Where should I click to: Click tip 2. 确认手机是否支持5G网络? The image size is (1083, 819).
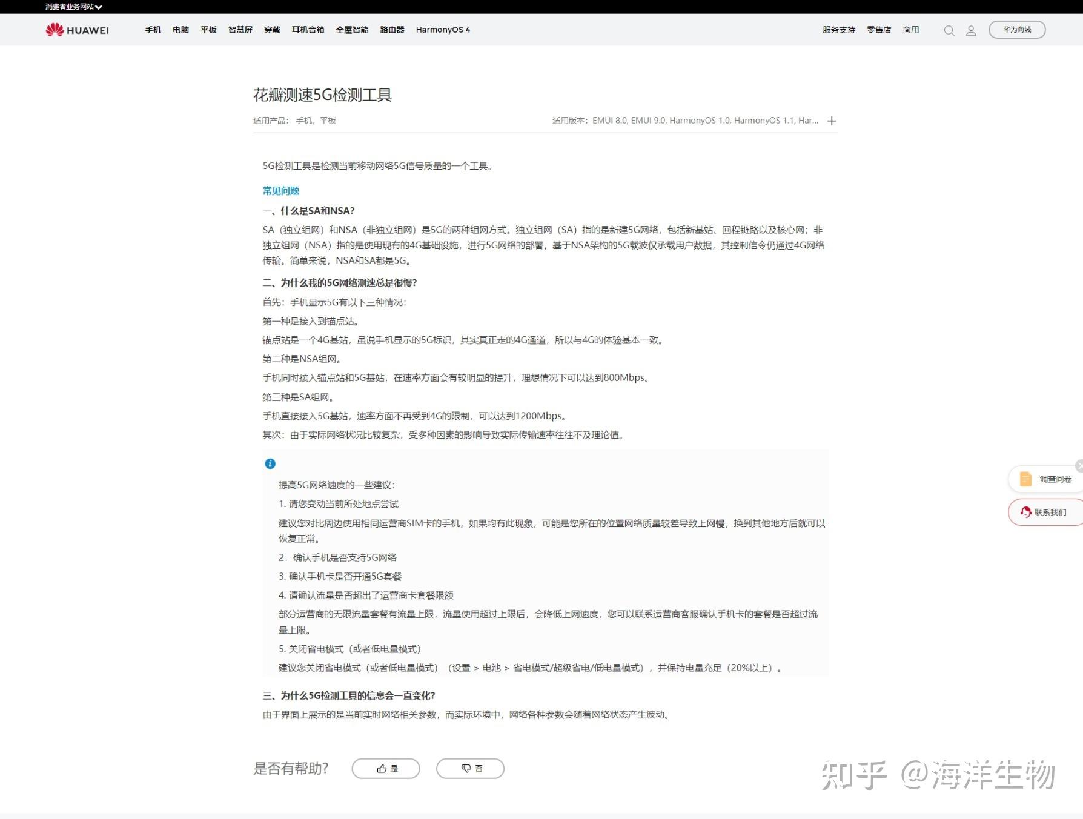(x=337, y=557)
